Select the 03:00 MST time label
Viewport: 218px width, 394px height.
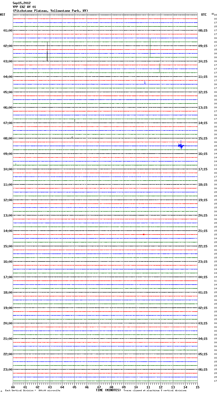8,61
